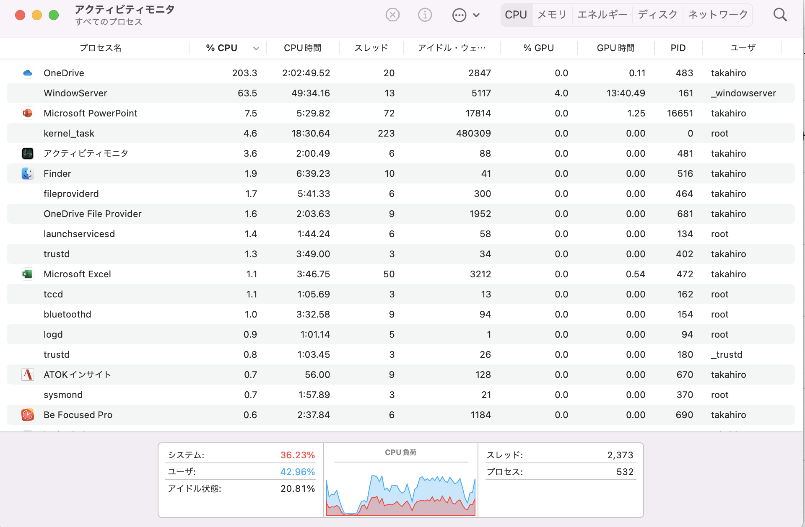805x527 pixels.
Task: Click the search magnifier icon
Action: pos(780,15)
